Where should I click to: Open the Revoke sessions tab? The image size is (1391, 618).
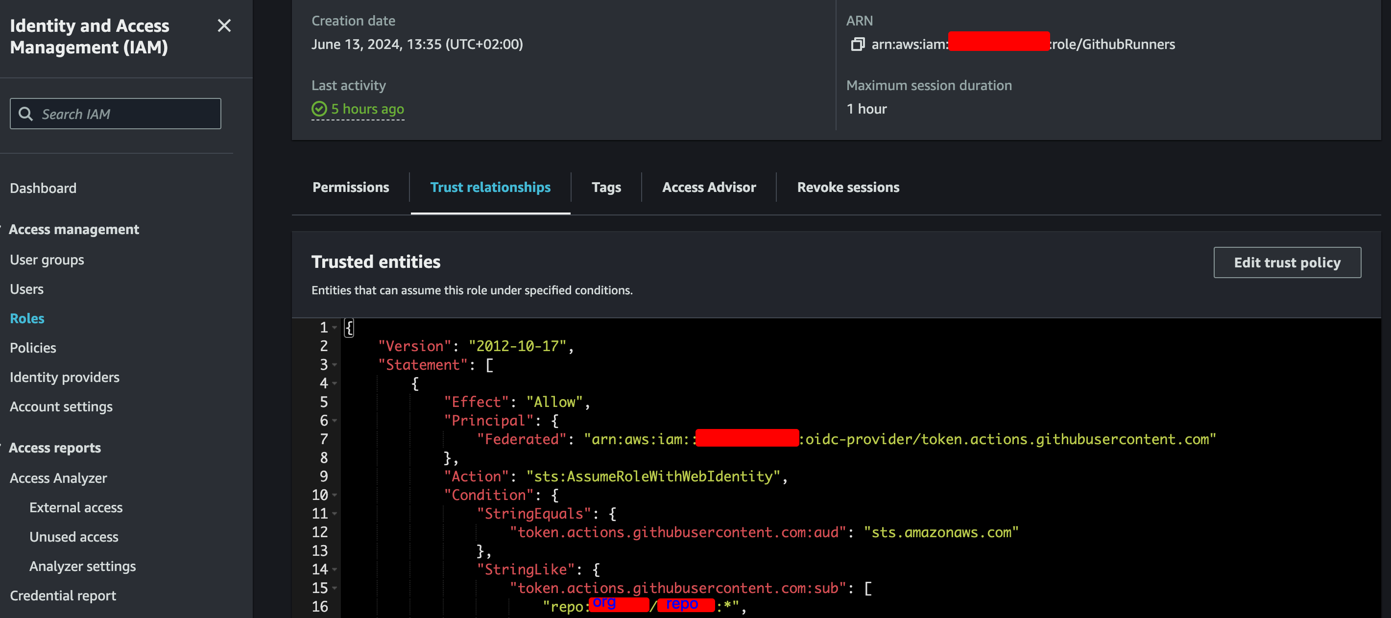(x=848, y=187)
